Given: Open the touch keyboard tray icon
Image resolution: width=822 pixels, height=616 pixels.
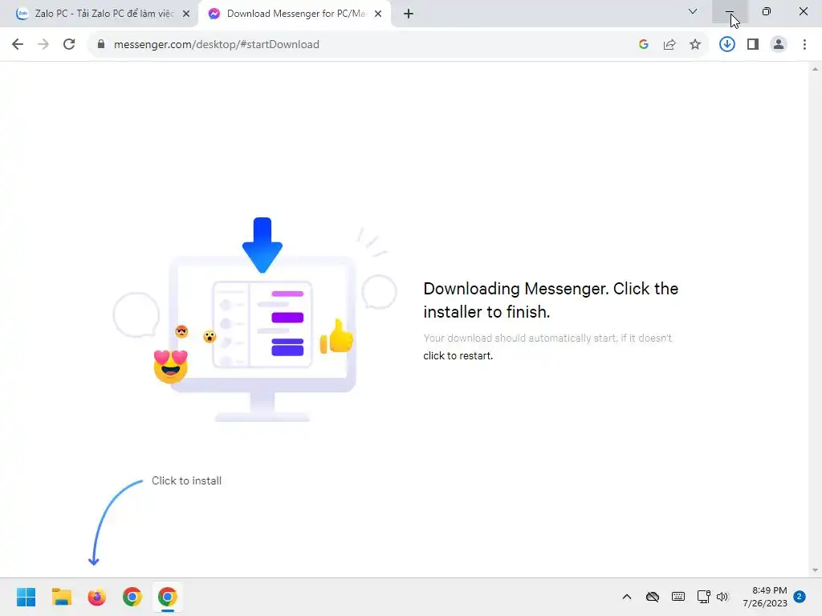Looking at the screenshot, I should coord(678,597).
